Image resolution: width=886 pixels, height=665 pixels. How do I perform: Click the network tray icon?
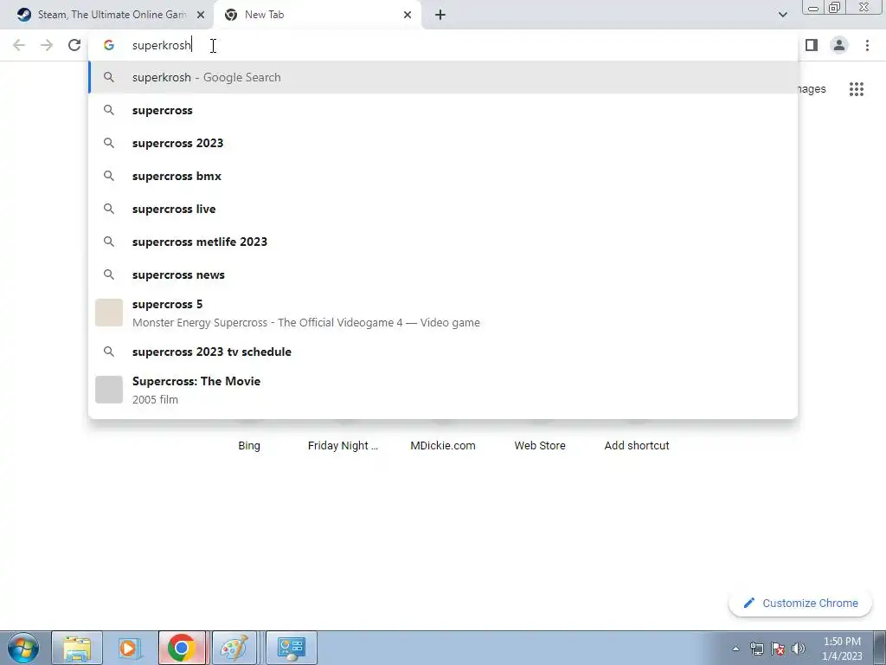[x=756, y=649]
